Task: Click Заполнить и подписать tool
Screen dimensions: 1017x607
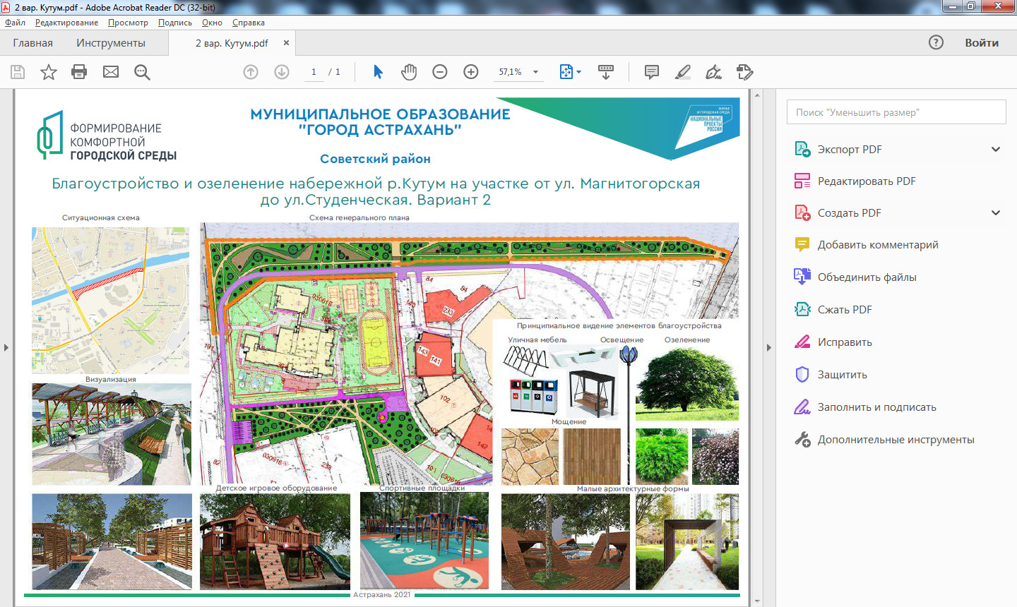Action: point(877,407)
